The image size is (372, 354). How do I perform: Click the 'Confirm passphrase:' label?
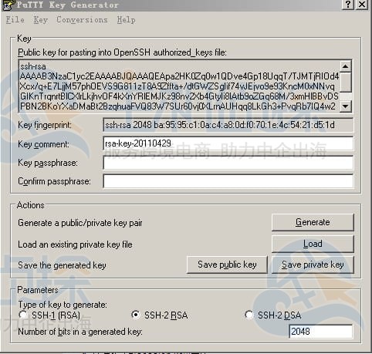[54, 181]
